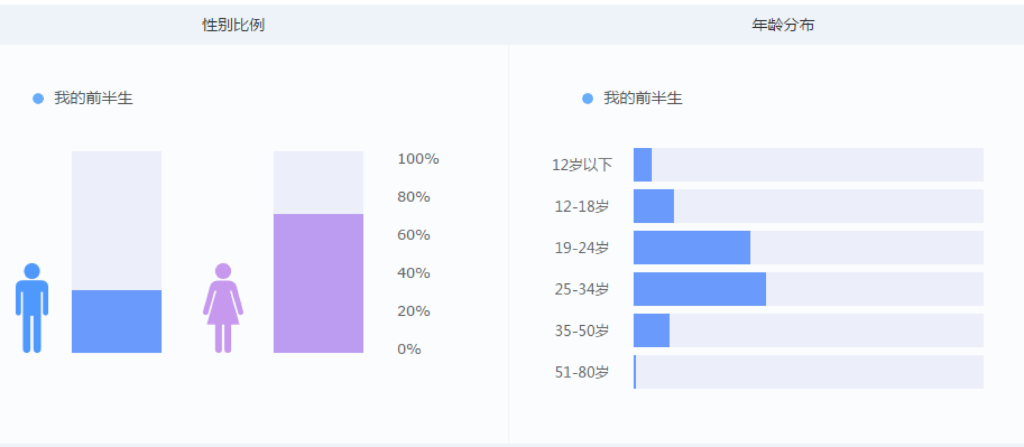Select the 年龄分布 header tab
This screenshot has width=1024, height=447.
[783, 25]
